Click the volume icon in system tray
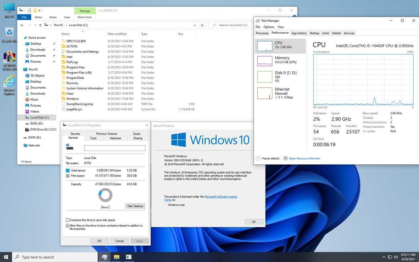The image size is (419, 262). click(395, 257)
